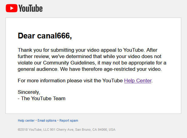The height and width of the screenshot is (138, 187).
Task: Click the YouTube wordmark in the header
Action: tap(30, 8)
